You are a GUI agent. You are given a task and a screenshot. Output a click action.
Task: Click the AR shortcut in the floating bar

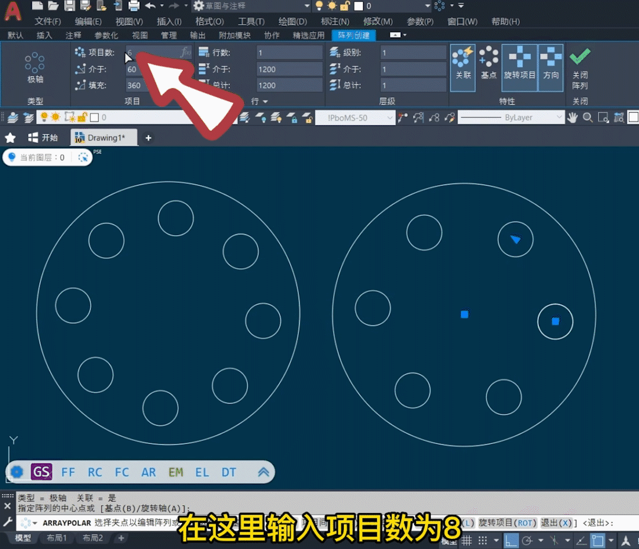pos(149,472)
